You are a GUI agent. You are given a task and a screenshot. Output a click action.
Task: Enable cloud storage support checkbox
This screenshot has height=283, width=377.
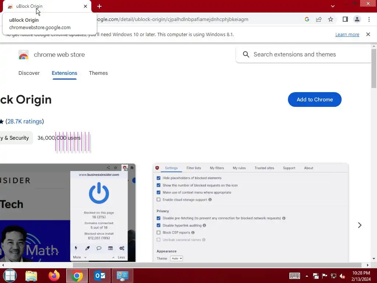click(158, 199)
